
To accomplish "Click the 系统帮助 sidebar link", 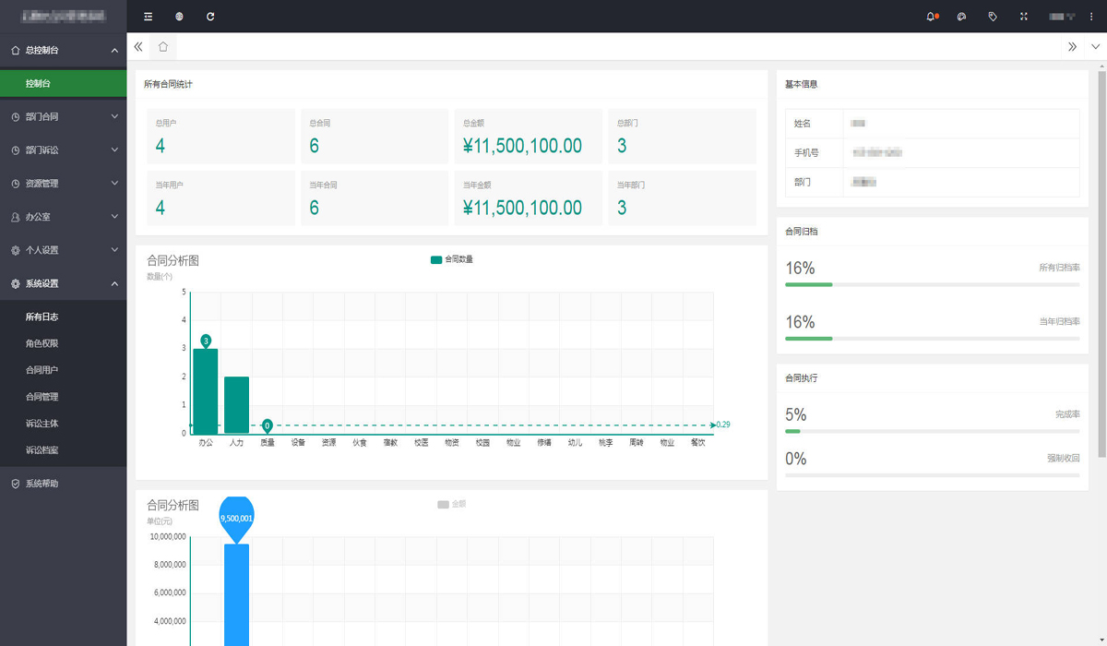I will click(x=42, y=484).
